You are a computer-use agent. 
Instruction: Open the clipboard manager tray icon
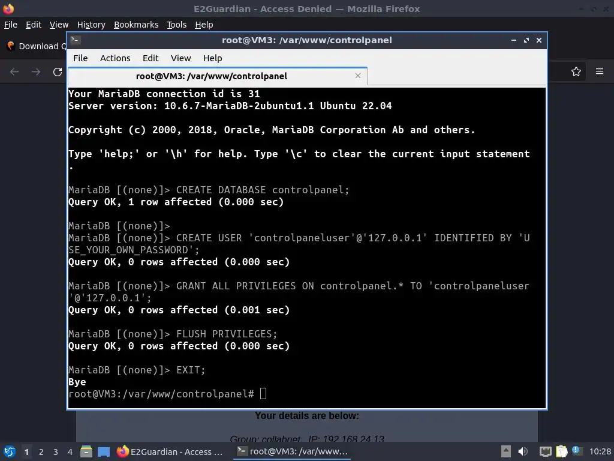(561, 451)
